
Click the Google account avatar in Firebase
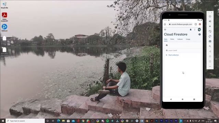tap(199, 29)
